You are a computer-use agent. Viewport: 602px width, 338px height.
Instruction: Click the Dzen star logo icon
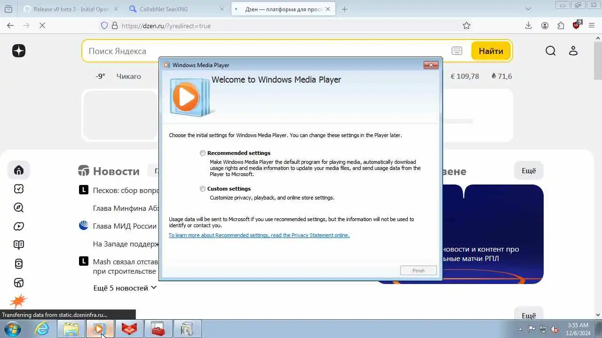pos(19,51)
